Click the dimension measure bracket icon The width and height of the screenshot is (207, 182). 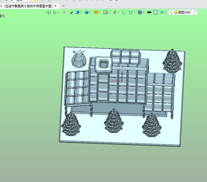tap(130, 12)
